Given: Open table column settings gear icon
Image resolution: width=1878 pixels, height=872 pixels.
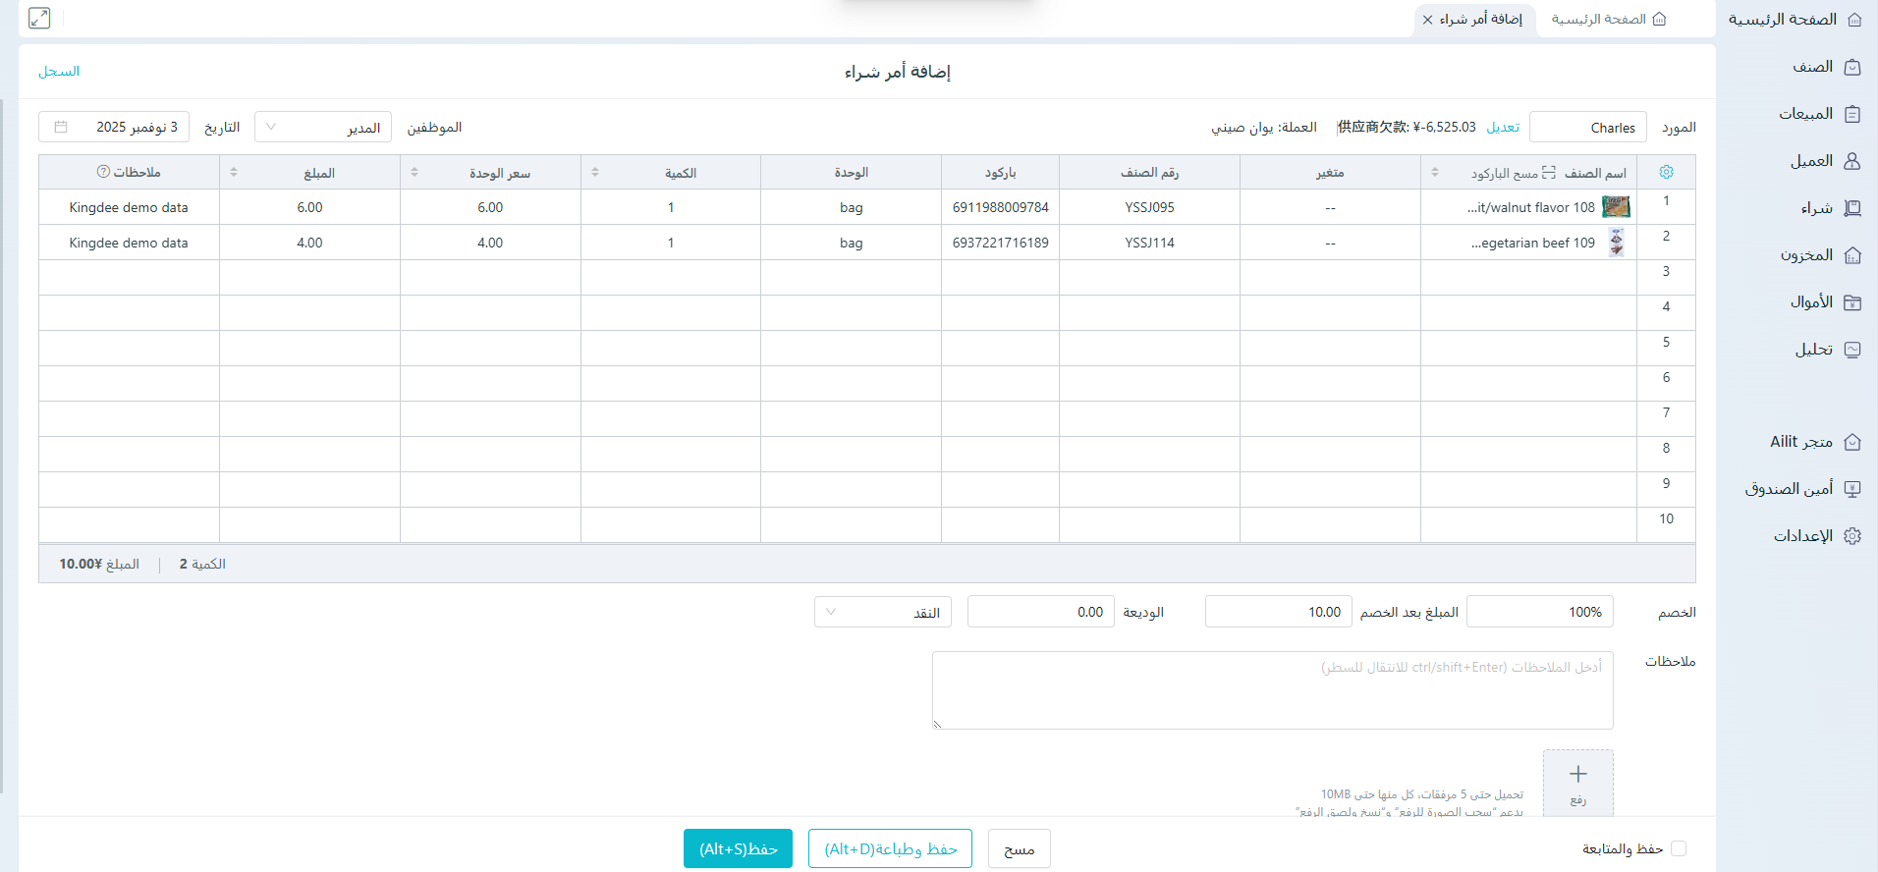Looking at the screenshot, I should coord(1666,172).
